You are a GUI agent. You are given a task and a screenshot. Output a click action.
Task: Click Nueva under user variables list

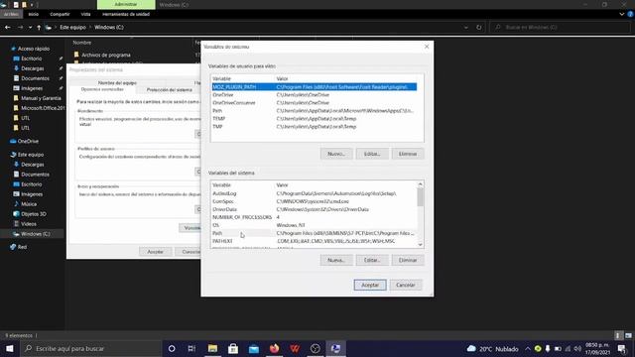tap(336, 154)
